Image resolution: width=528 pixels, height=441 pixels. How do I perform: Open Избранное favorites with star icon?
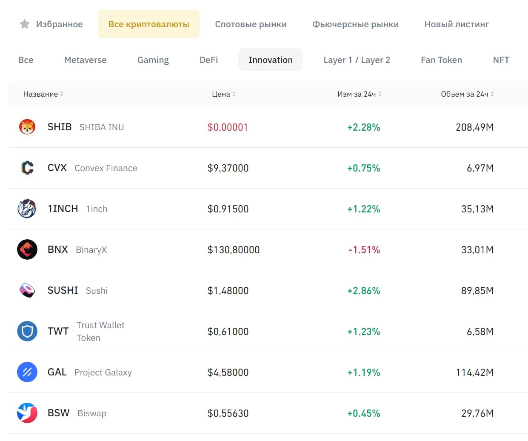(51, 24)
